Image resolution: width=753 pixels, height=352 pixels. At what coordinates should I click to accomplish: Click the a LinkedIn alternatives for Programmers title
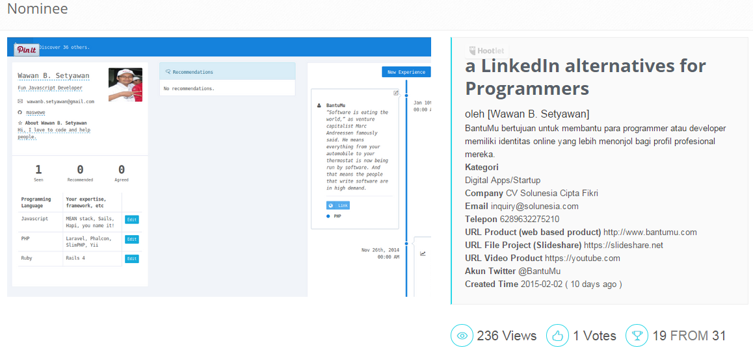coord(585,77)
